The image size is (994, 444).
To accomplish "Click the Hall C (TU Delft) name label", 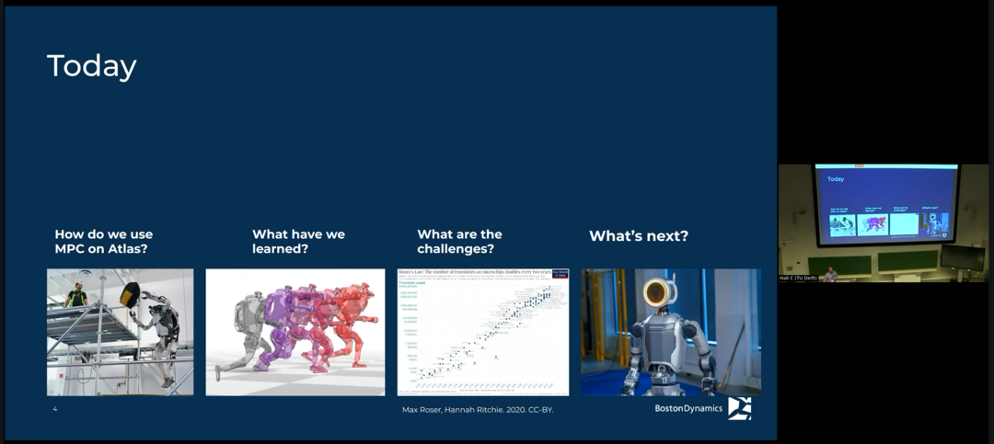I will 798,278.
